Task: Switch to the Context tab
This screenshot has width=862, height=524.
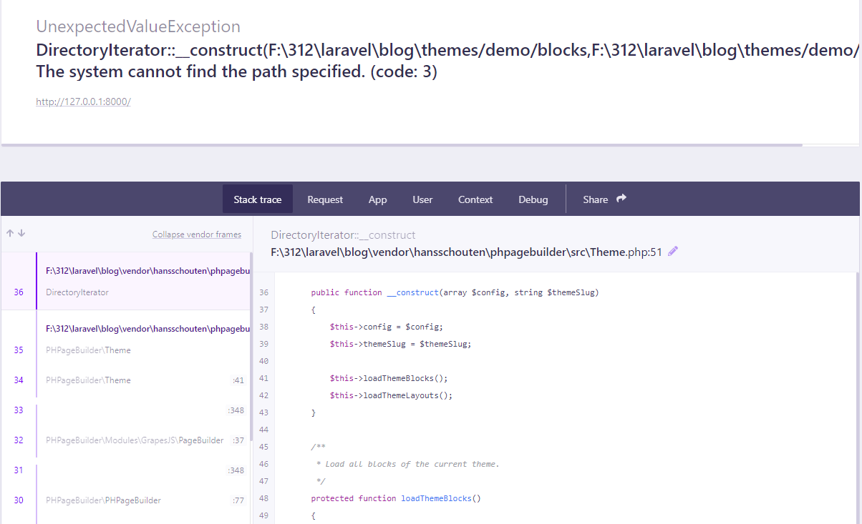Action: coord(475,199)
